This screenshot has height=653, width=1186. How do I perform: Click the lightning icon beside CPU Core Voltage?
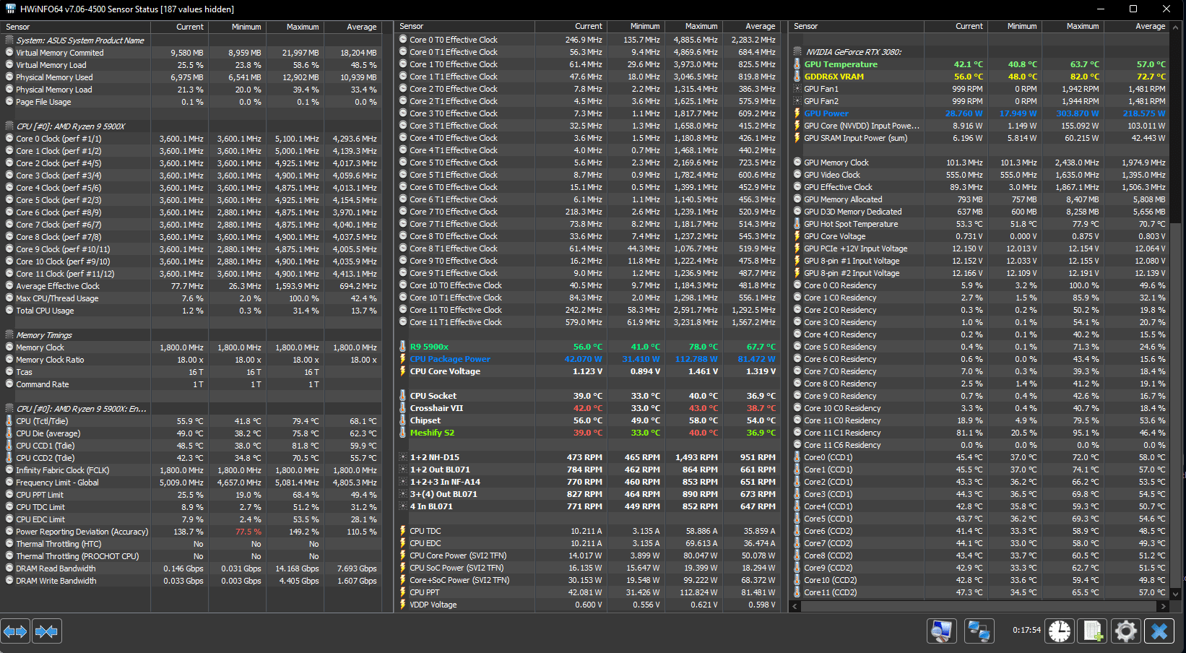403,371
